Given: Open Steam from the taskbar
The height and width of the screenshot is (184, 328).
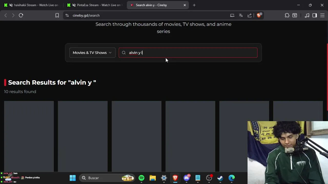Looking at the screenshot, I should click(x=220, y=178).
